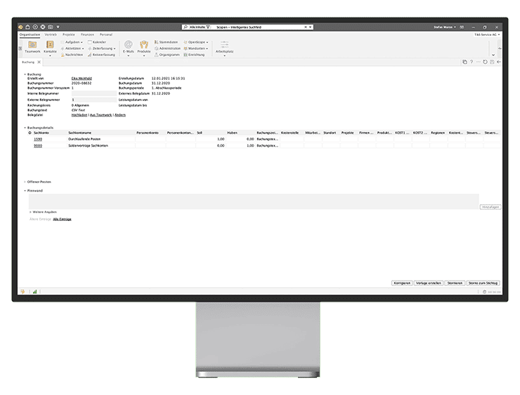Open Sachkonto 9000 link
520x395 pixels.
click(x=38, y=146)
